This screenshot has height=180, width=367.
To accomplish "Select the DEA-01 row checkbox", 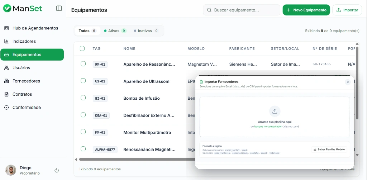I will coord(83,115).
